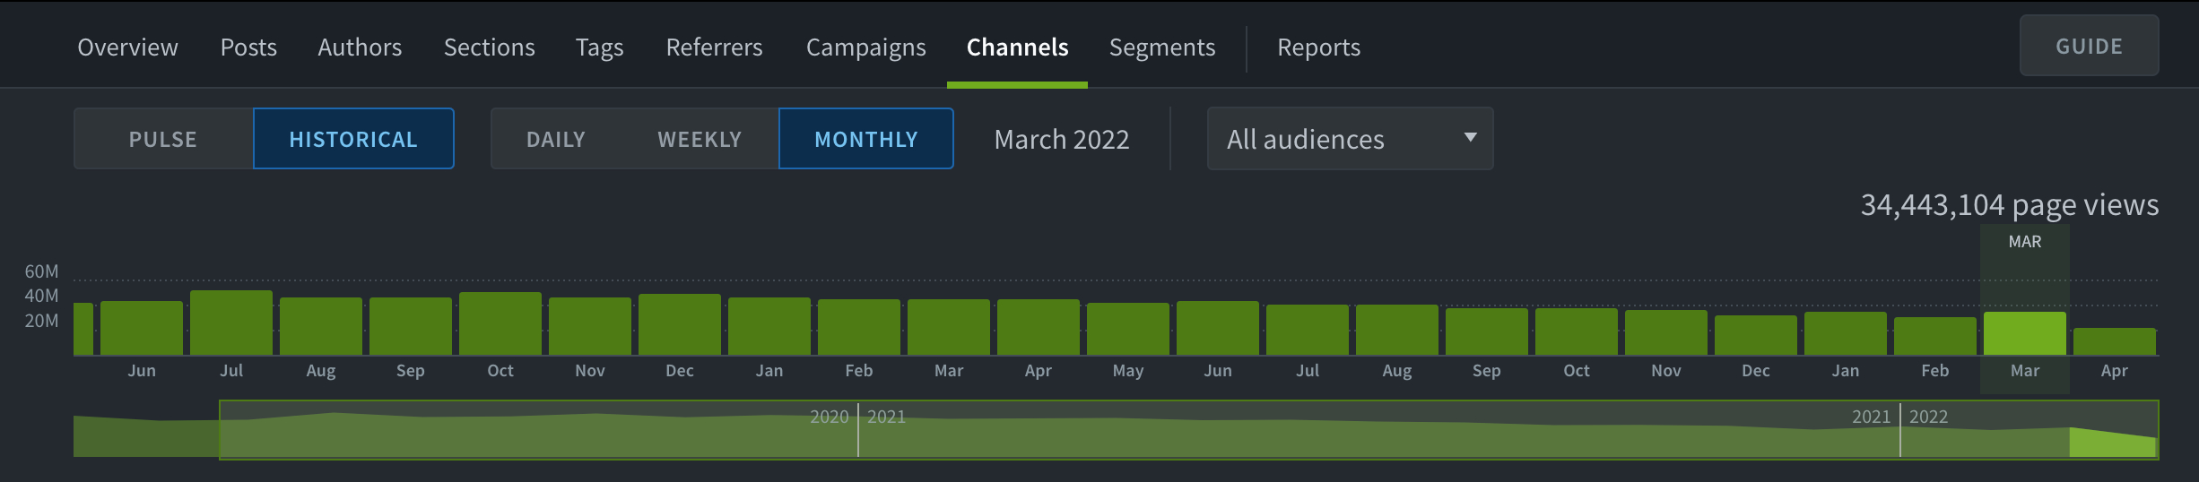Select the Aug 2020 bar
Screen dimensions: 2199x482
(x=321, y=326)
